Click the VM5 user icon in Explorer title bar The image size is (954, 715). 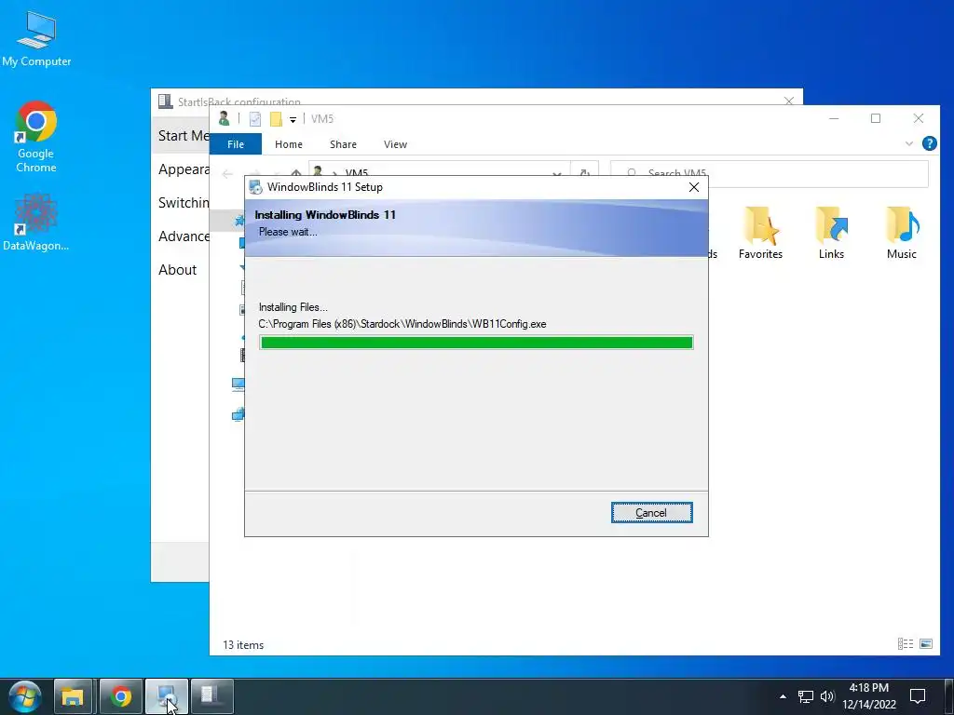(224, 118)
